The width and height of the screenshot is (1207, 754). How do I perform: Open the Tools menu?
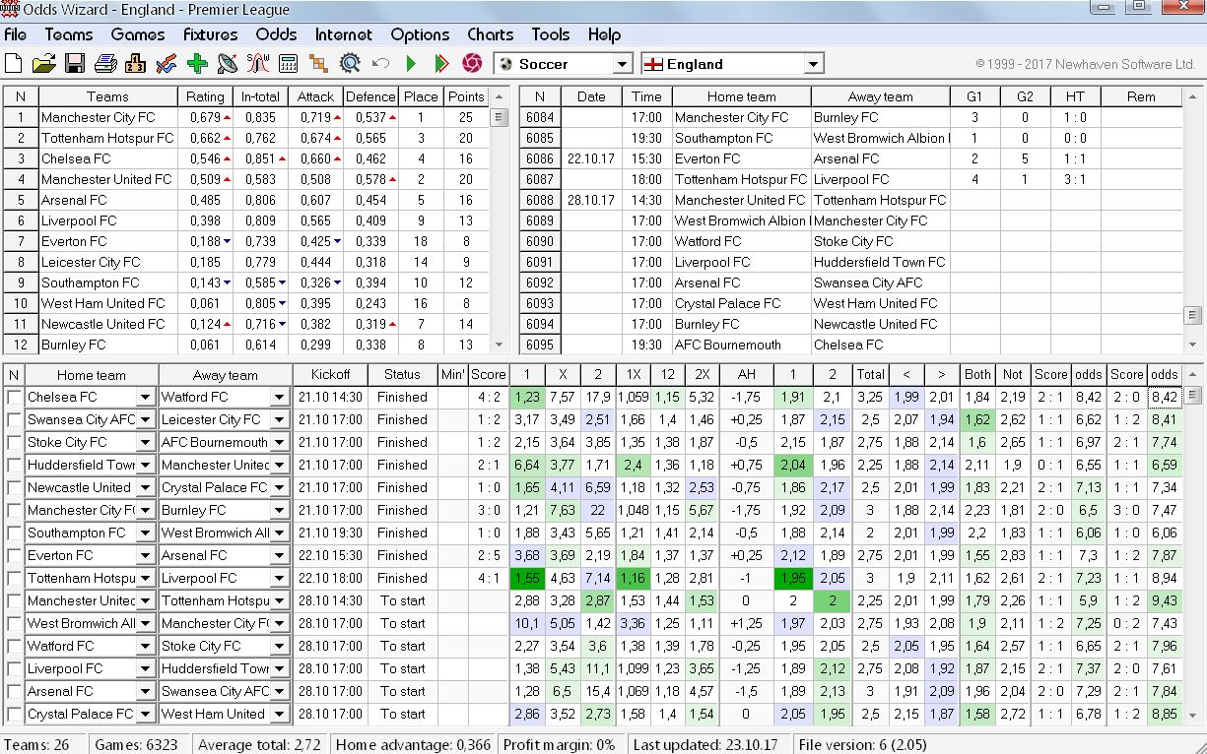click(x=550, y=34)
